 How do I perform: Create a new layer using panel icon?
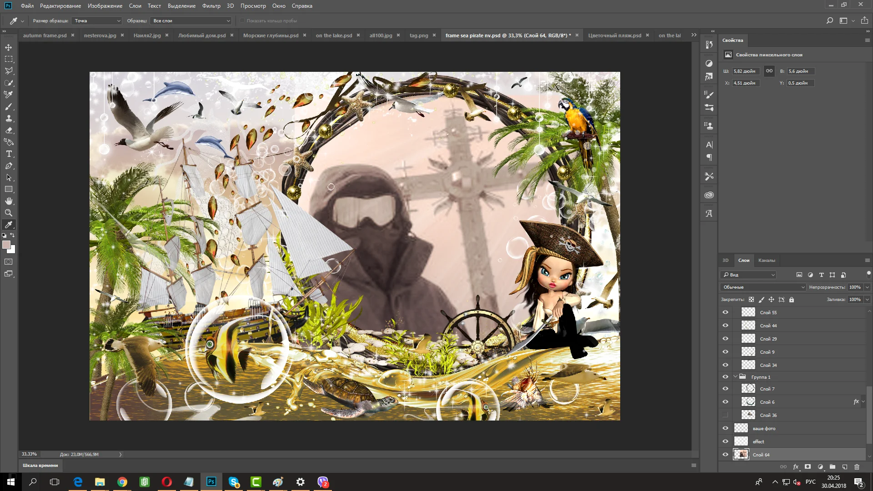click(x=845, y=467)
